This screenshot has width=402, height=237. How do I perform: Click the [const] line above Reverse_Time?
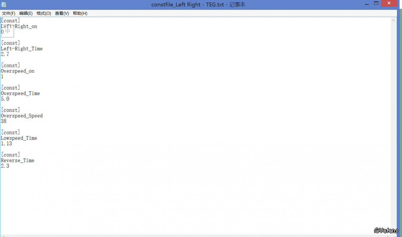[x=10, y=155]
